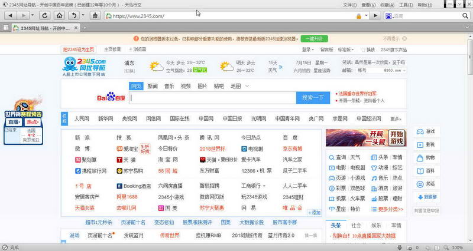Click 切换 under 浦东 city
Image resolution: width=473 pixels, height=251 pixels.
click(x=129, y=71)
